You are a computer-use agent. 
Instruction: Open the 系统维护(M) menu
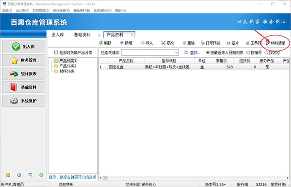click(102, 11)
